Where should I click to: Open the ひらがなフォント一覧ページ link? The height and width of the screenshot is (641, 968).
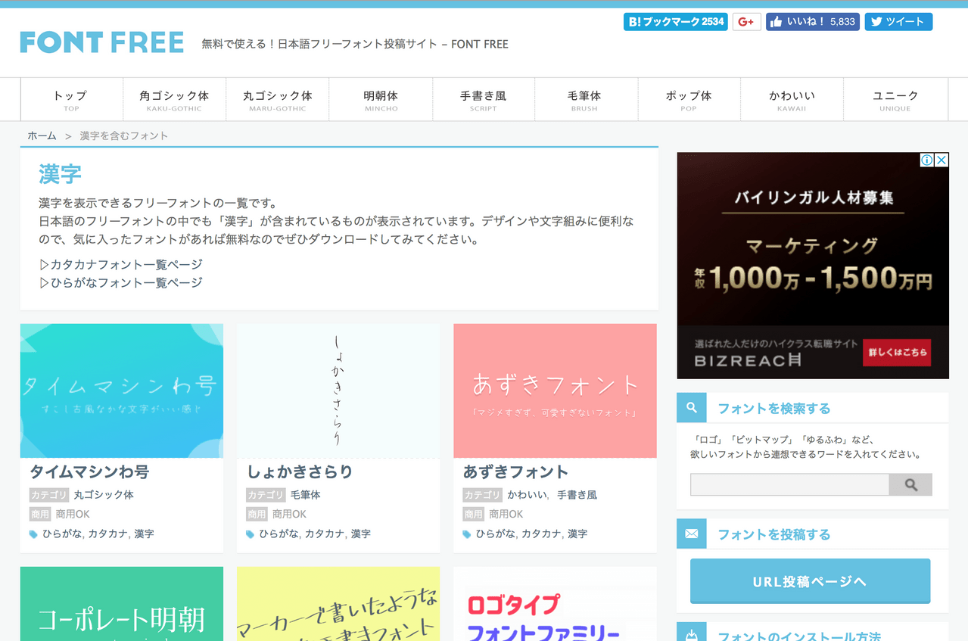coord(121,283)
